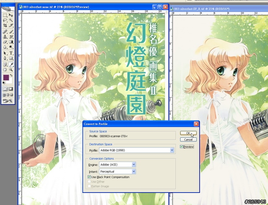Select the Clone Stamp tool

coord(5,37)
